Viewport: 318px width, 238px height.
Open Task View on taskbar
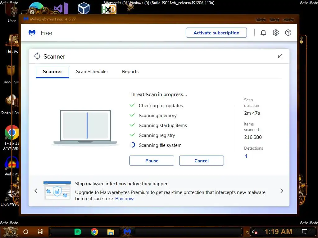coord(41,232)
